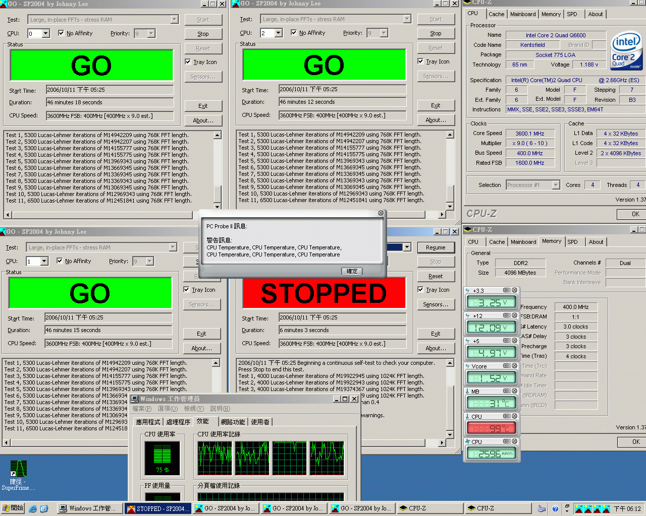Click the help icon in system tray

[555, 509]
